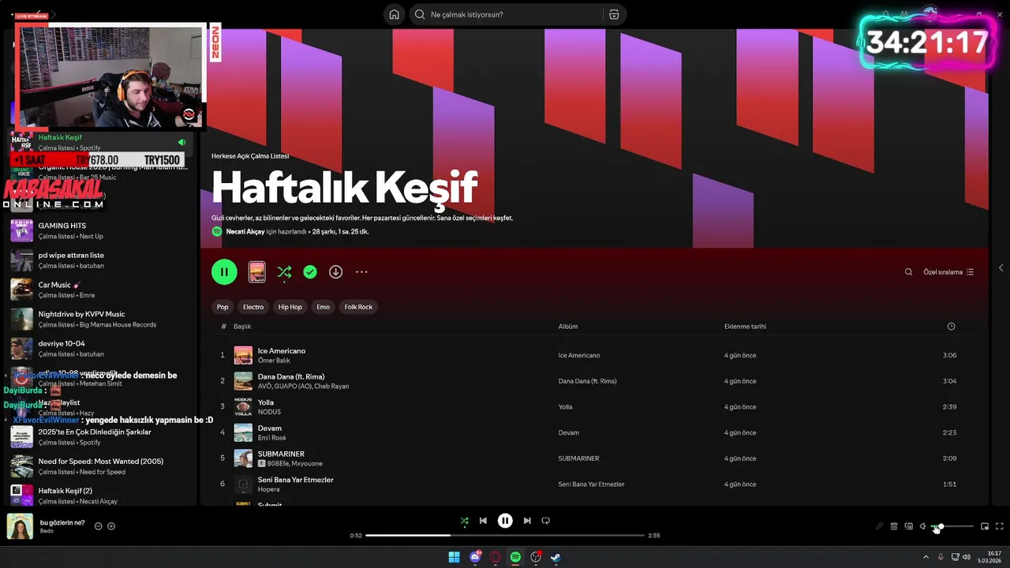The width and height of the screenshot is (1010, 568).
Task: Open the mini player icon
Action: (985, 526)
